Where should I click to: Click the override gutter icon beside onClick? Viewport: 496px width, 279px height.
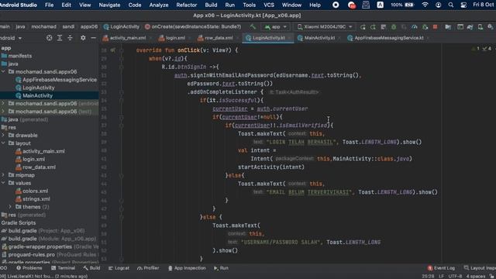(113, 50)
